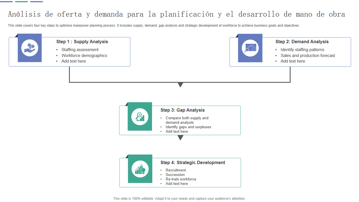Click the Demand Analysis chart presentation icon
The height and width of the screenshot is (202, 359).
point(250,48)
